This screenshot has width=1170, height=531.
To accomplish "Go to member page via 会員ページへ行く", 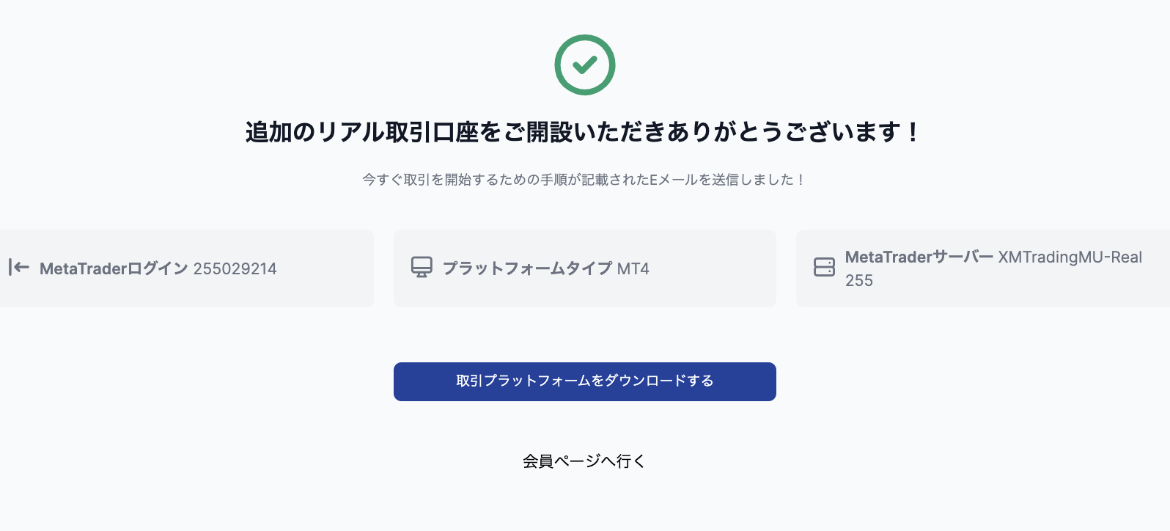I will [584, 461].
